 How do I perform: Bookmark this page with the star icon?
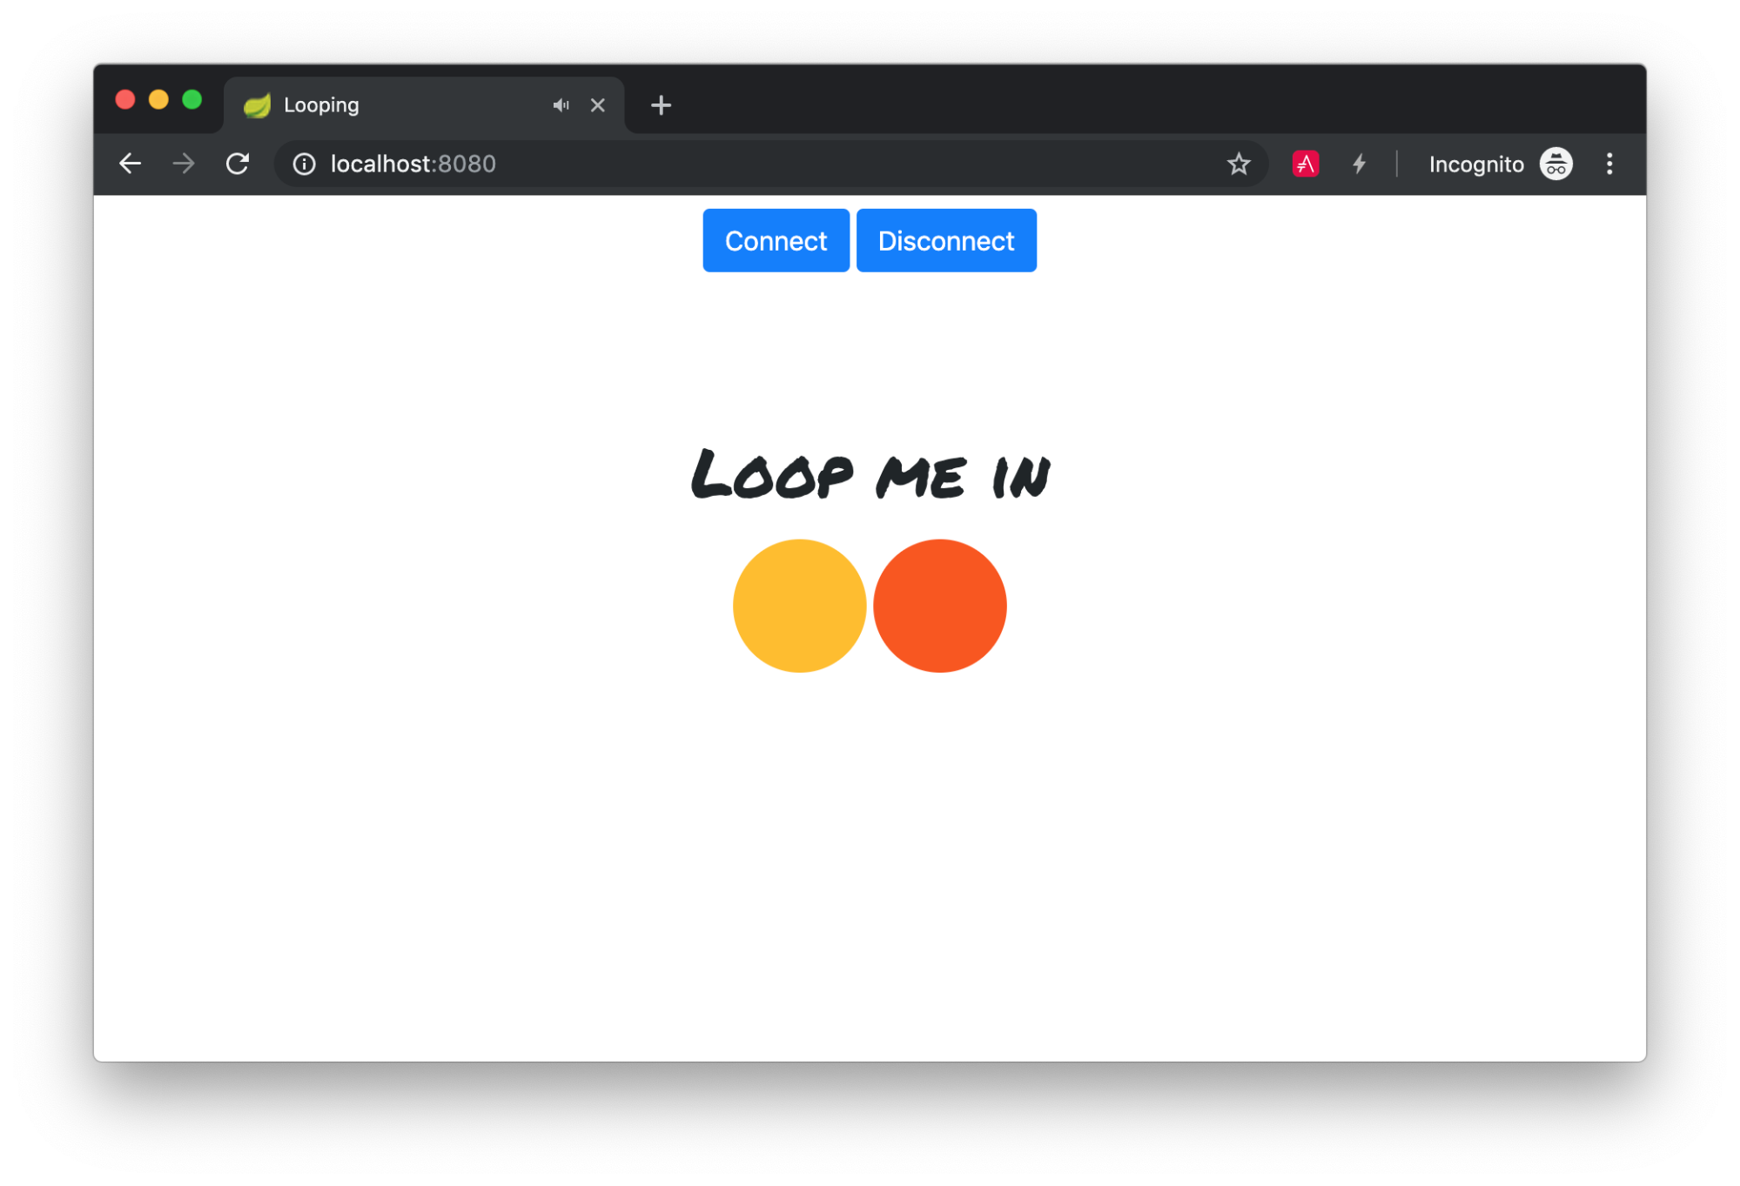tap(1238, 164)
